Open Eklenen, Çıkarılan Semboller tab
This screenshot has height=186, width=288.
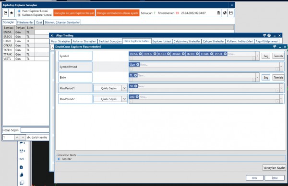62,23
